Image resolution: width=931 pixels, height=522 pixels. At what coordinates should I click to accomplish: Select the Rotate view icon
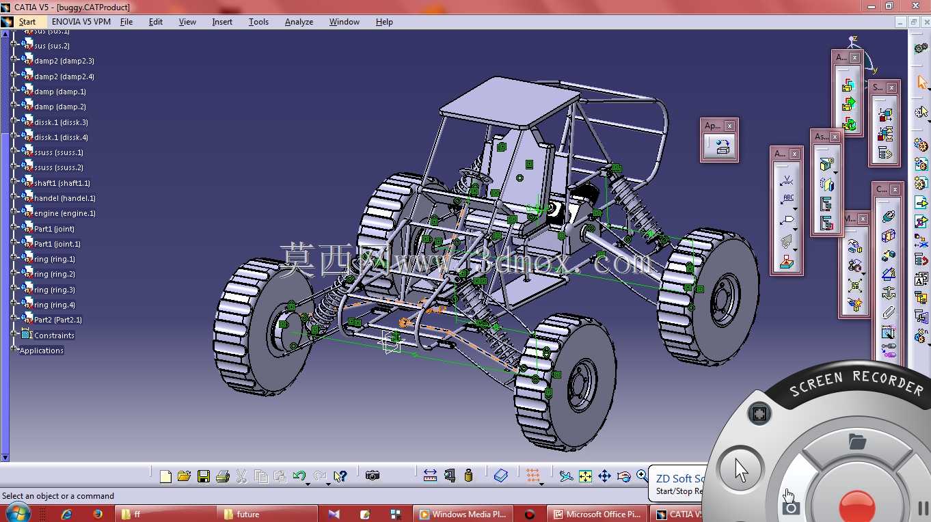pyautogui.click(x=623, y=476)
